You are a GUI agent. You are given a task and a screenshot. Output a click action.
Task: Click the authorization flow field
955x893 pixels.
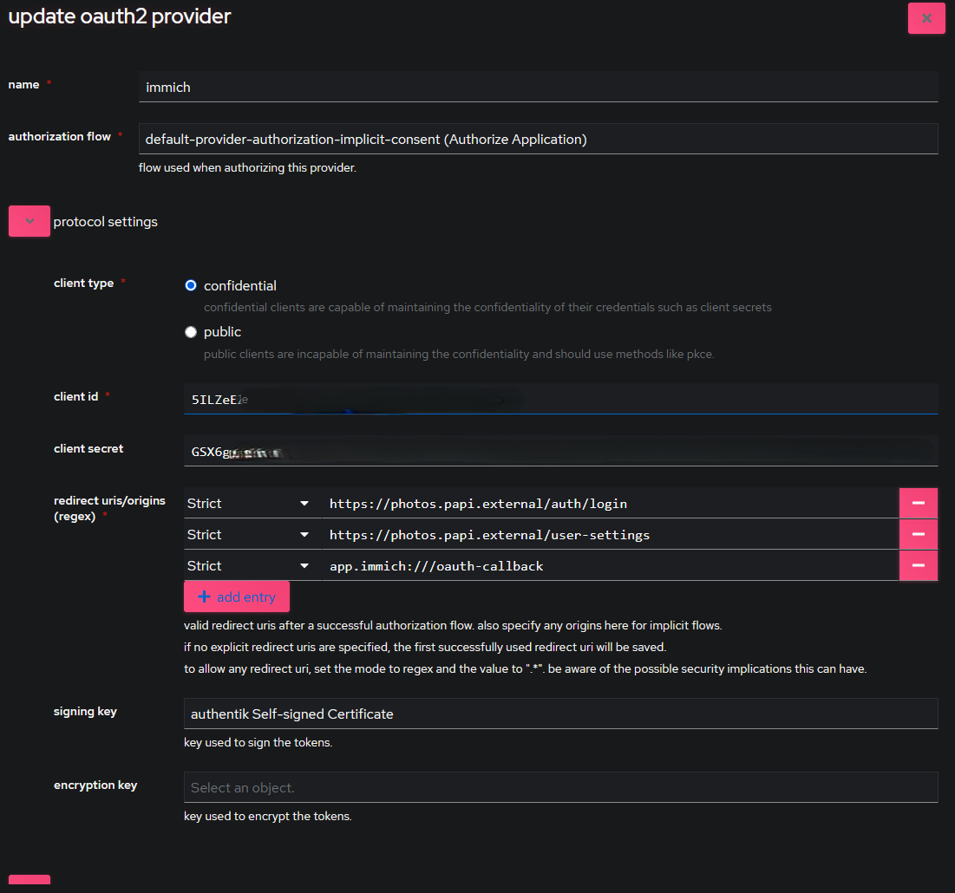(x=538, y=138)
